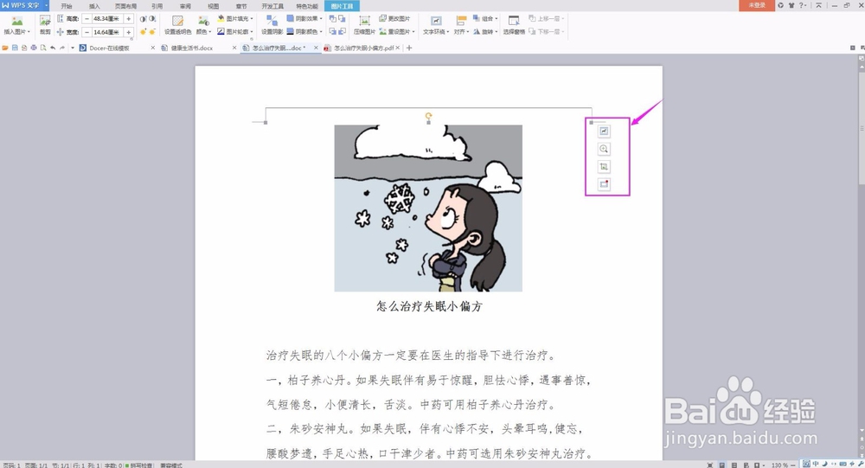Screen dimensions: 865x468
Task: Switch to the 开始 ribbon tab
Action: coord(67,6)
